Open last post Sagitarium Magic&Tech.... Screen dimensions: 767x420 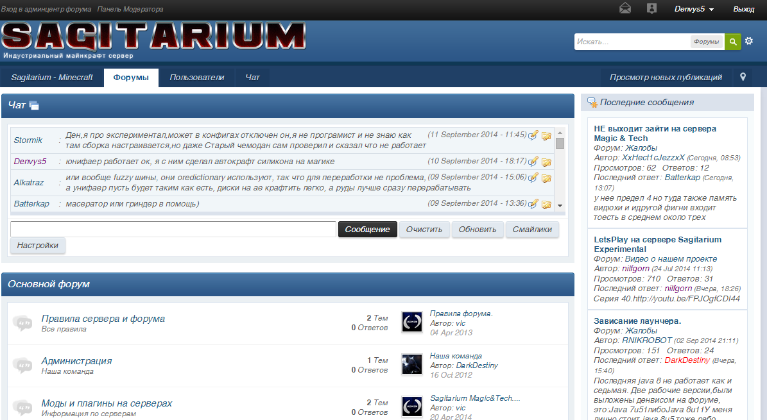[475, 398]
